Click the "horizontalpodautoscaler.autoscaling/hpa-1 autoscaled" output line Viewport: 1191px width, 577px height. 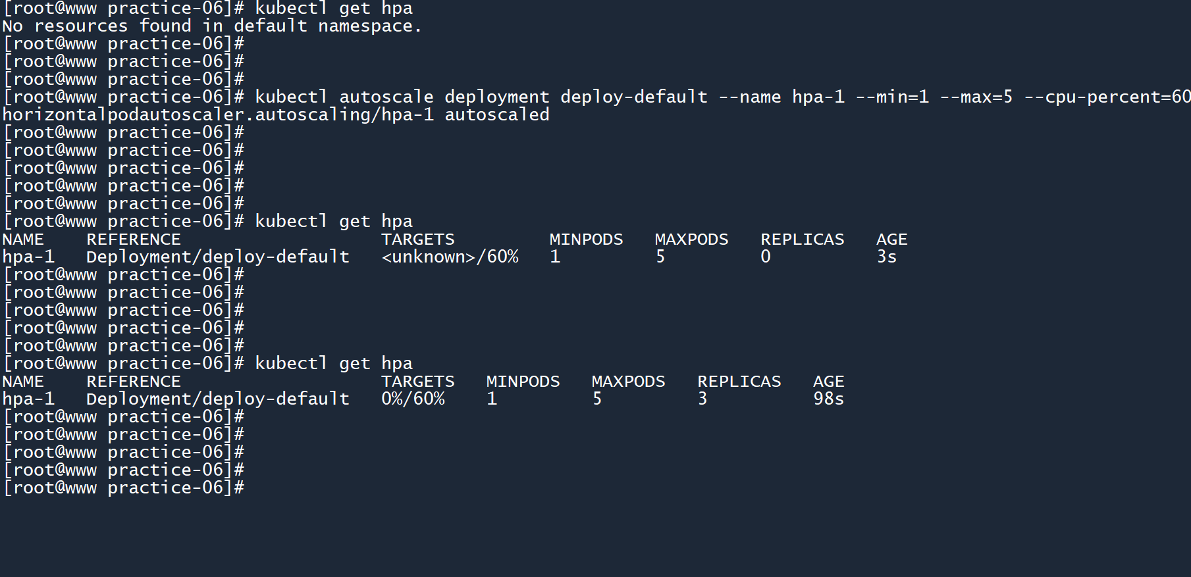(276, 115)
